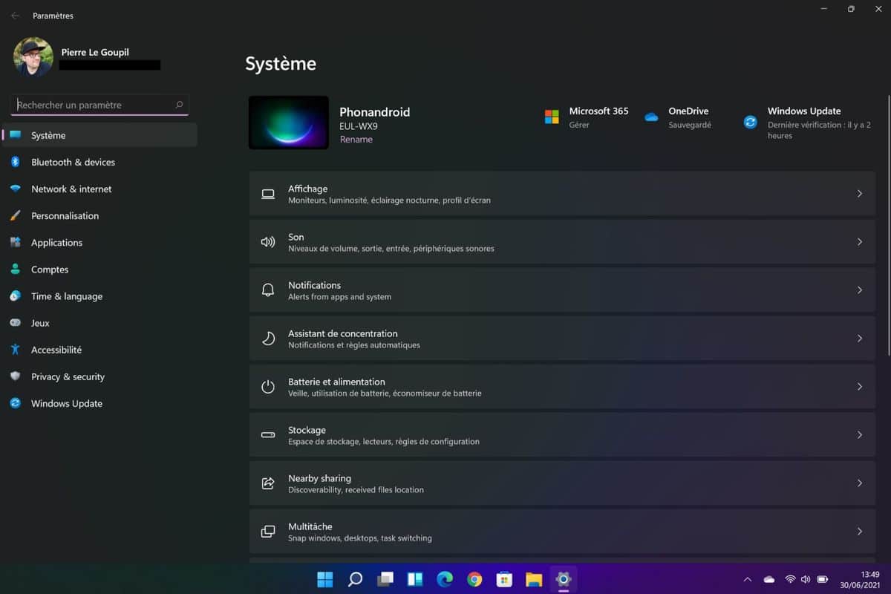Open the Pierre Le Goupil profile picture
This screenshot has height=594, width=891.
point(33,57)
